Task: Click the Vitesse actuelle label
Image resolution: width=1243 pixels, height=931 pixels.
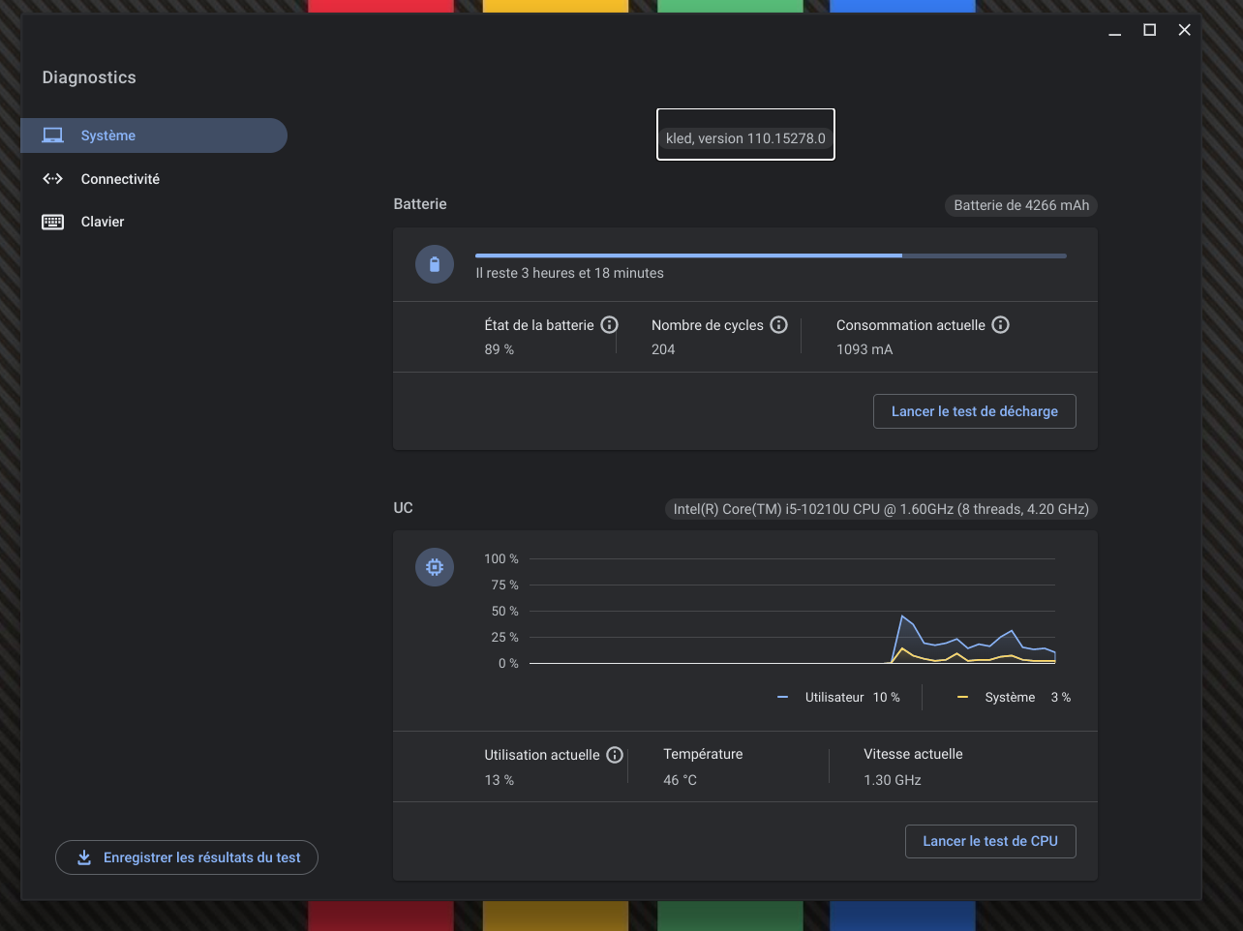Action: pyautogui.click(x=913, y=754)
